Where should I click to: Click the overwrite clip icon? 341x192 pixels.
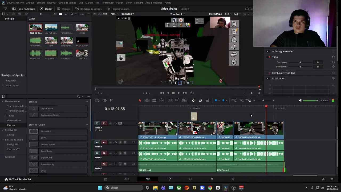[x=177, y=101]
